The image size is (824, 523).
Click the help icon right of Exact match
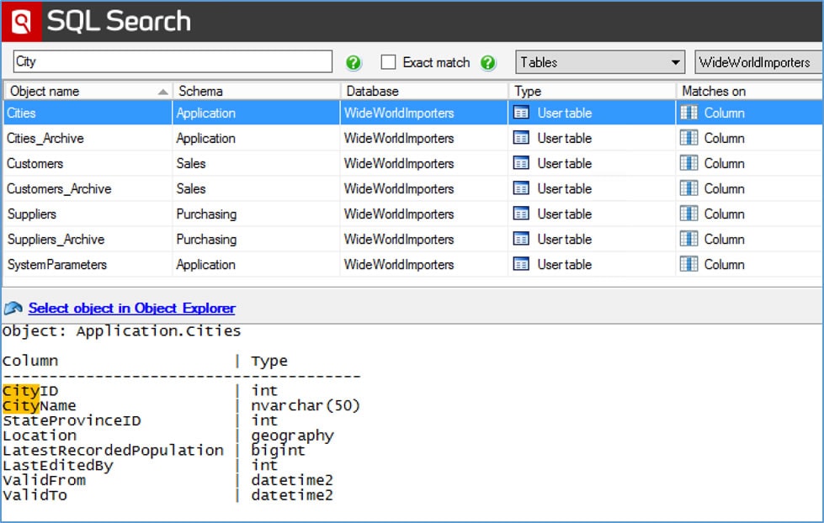pos(488,61)
